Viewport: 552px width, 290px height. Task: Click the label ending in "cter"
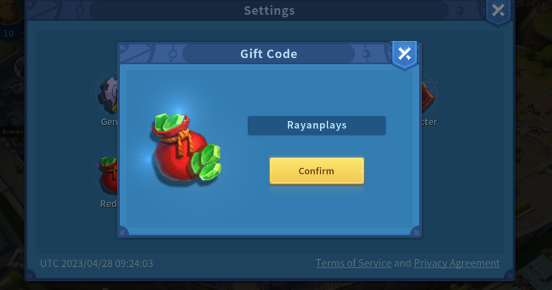429,122
